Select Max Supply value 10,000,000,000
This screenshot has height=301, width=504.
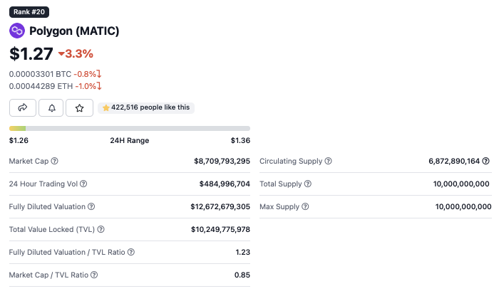point(463,206)
